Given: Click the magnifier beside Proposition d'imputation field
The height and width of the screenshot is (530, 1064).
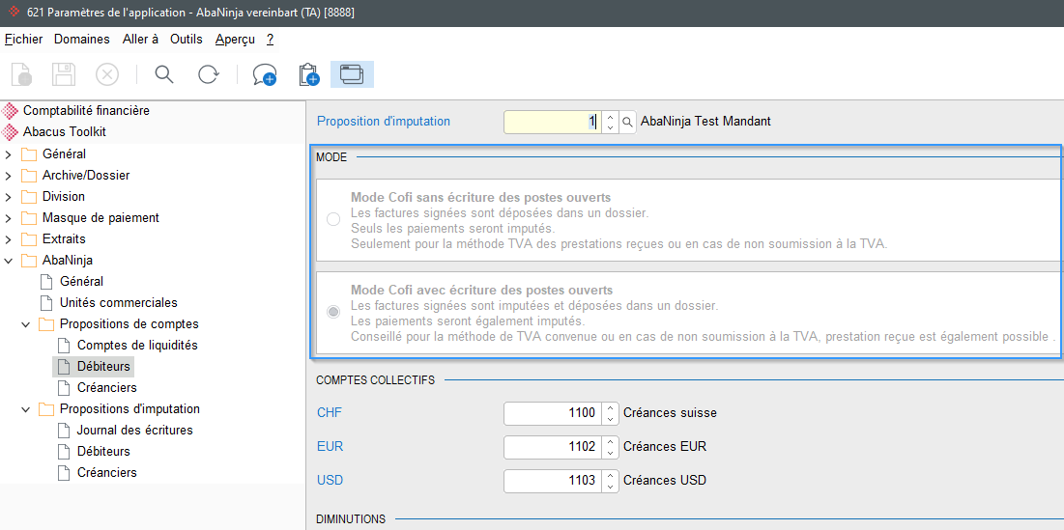Looking at the screenshot, I should click(x=628, y=122).
